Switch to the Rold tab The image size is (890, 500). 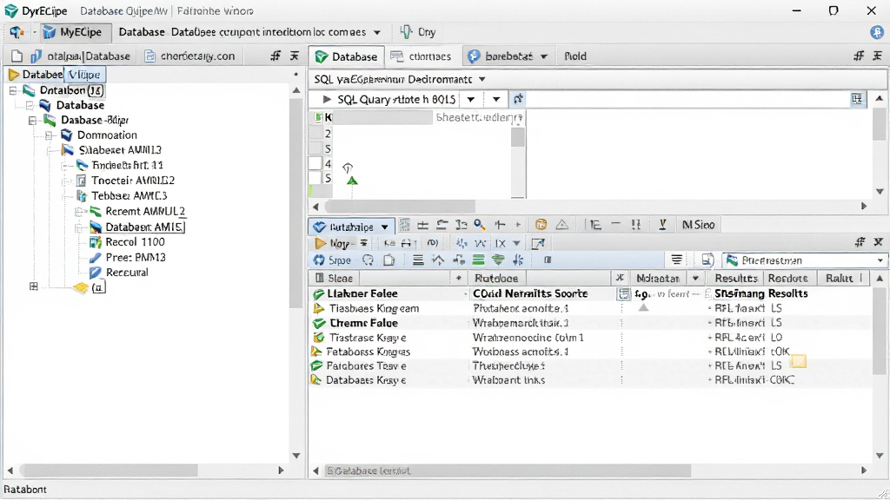(575, 56)
